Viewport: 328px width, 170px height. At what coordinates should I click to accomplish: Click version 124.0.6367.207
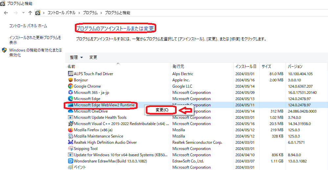coord(300,86)
